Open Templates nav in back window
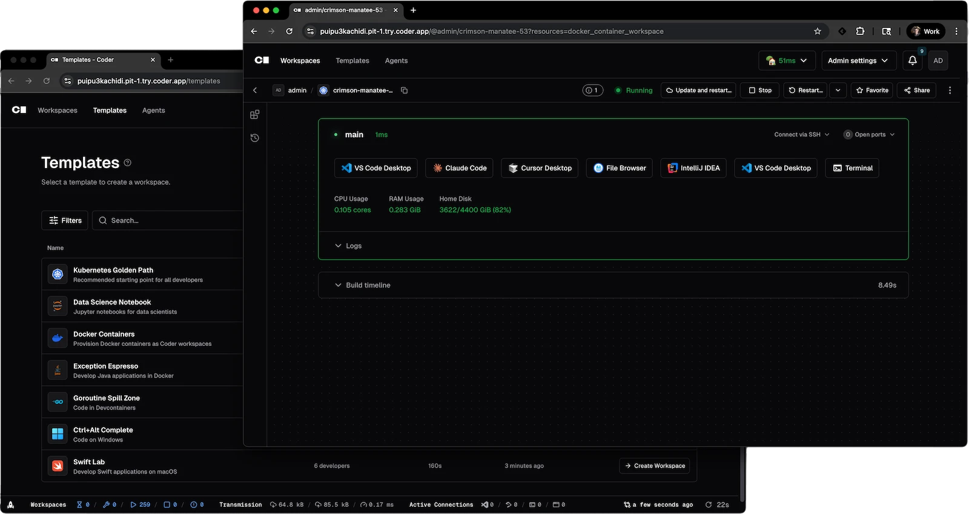The width and height of the screenshot is (969, 514). point(110,111)
